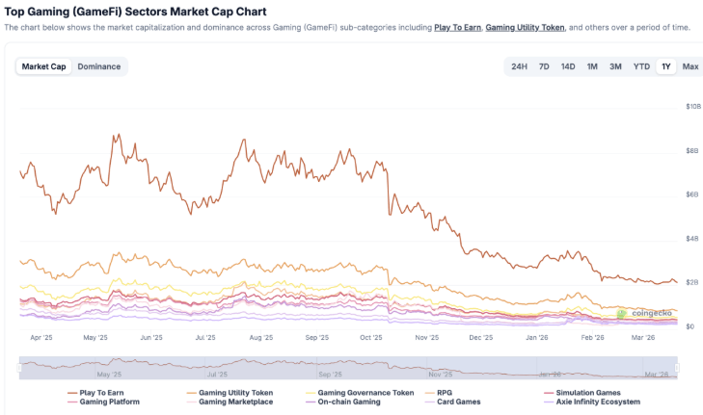Switch to the Dominance tab
The image size is (703, 415).
point(99,66)
